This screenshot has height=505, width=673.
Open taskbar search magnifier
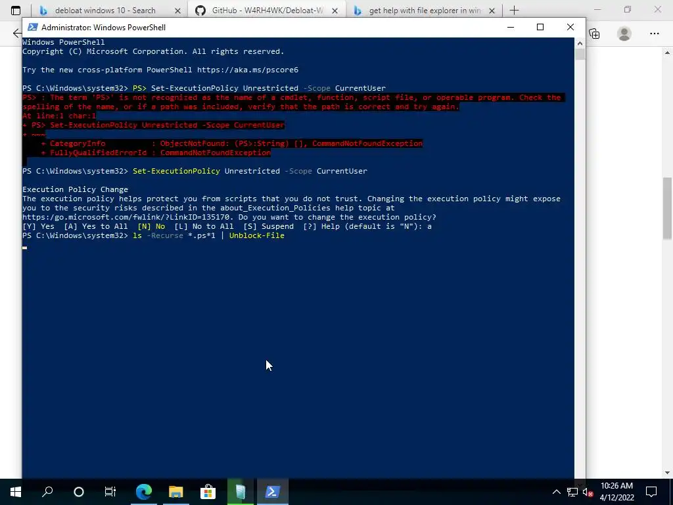pyautogui.click(x=47, y=492)
